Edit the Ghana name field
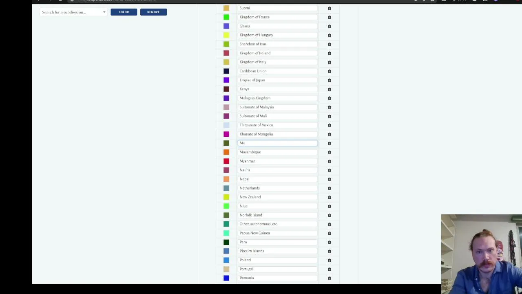Screen dimensions: 522x294 277,26
